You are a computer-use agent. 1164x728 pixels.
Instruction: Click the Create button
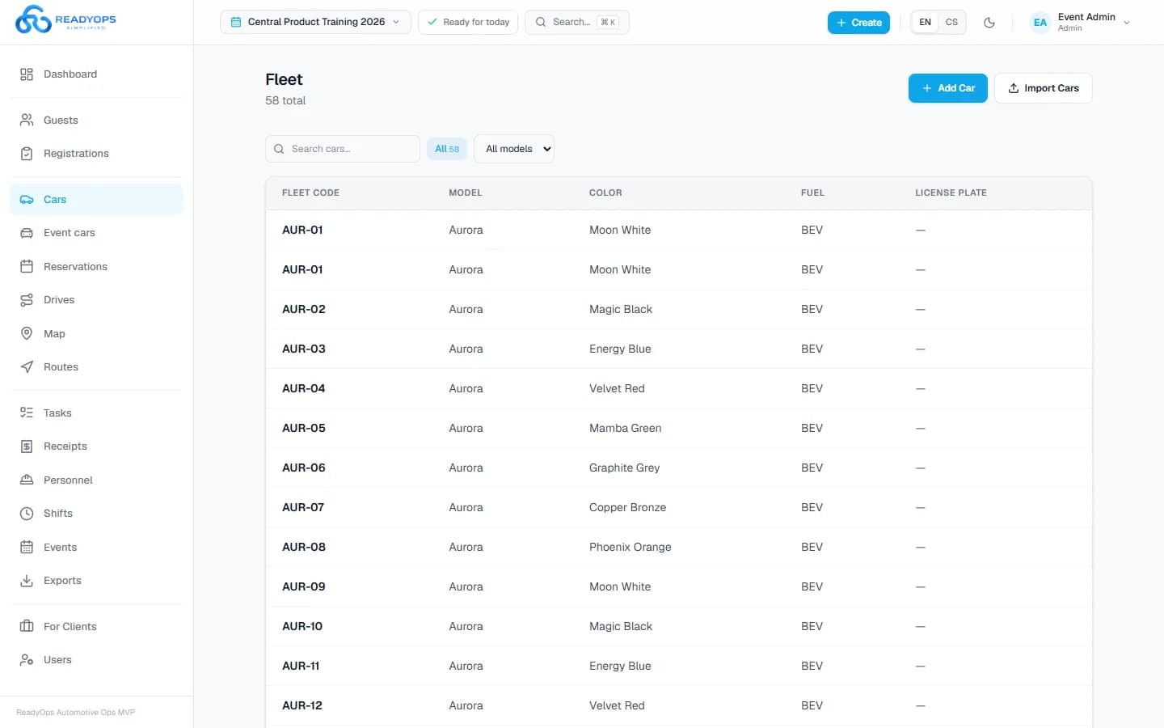coord(858,23)
